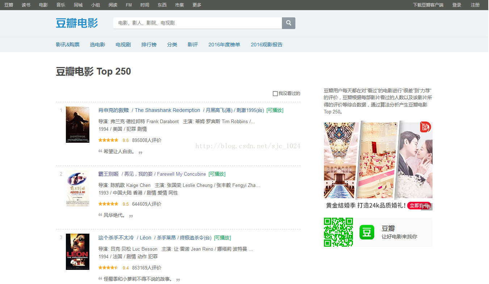Click the 注册 link

[x=475, y=5]
